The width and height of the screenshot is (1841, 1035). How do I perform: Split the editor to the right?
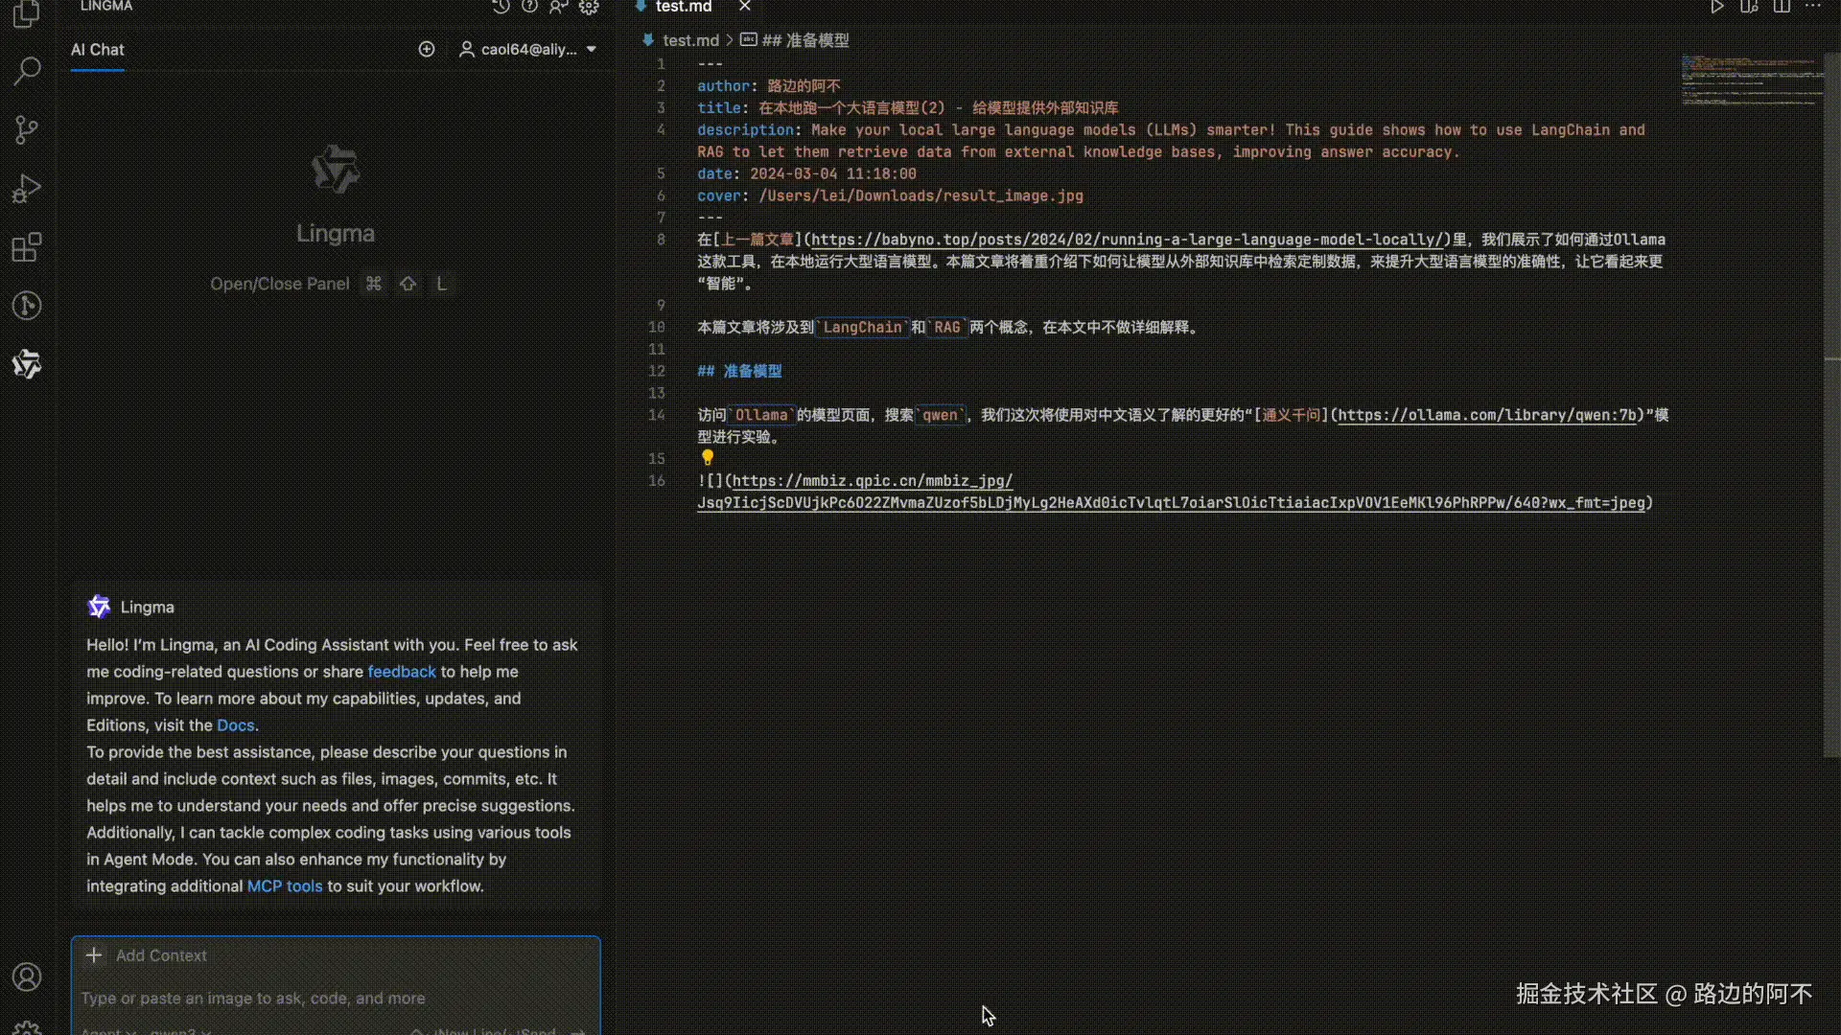click(x=1782, y=7)
